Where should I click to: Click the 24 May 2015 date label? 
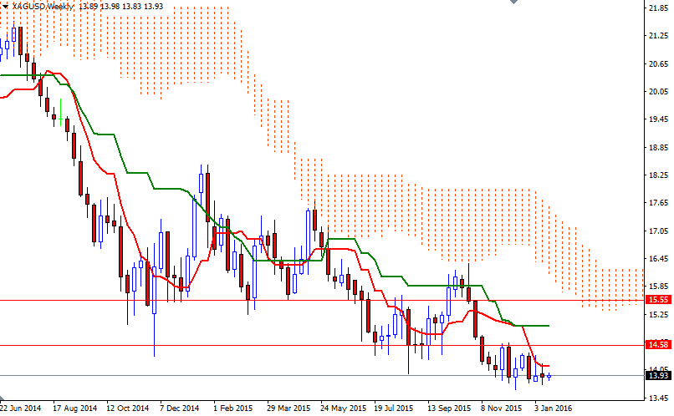click(343, 408)
